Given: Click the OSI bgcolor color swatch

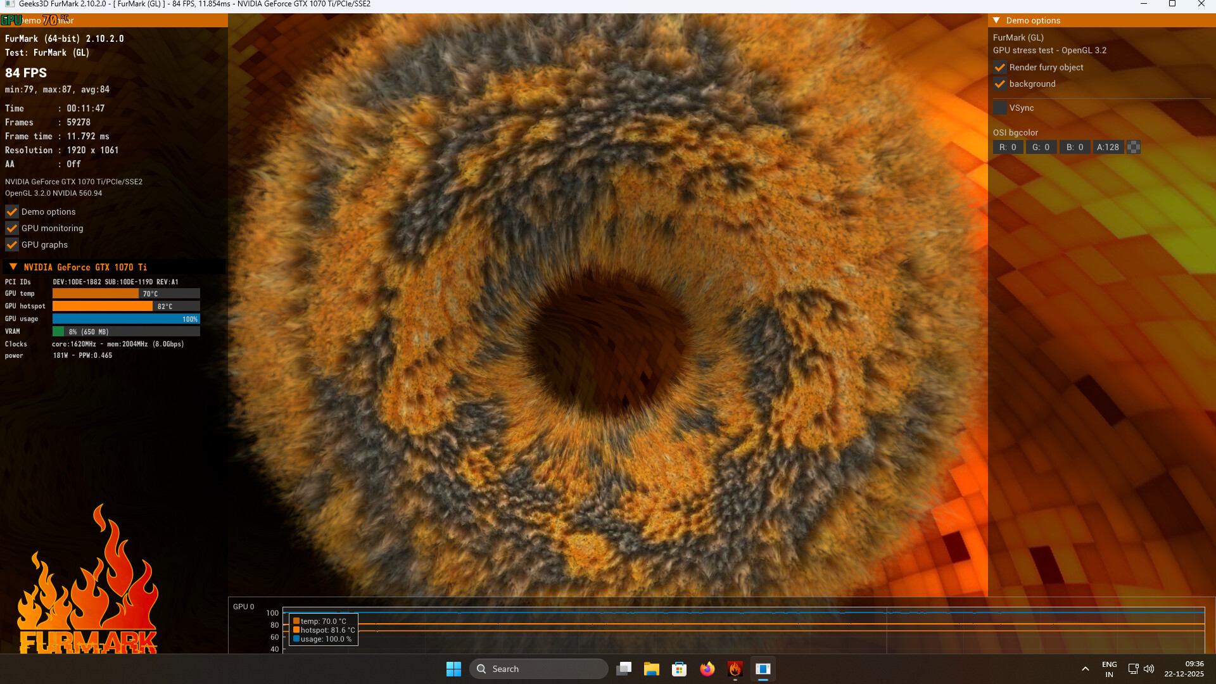Looking at the screenshot, I should (x=1134, y=147).
